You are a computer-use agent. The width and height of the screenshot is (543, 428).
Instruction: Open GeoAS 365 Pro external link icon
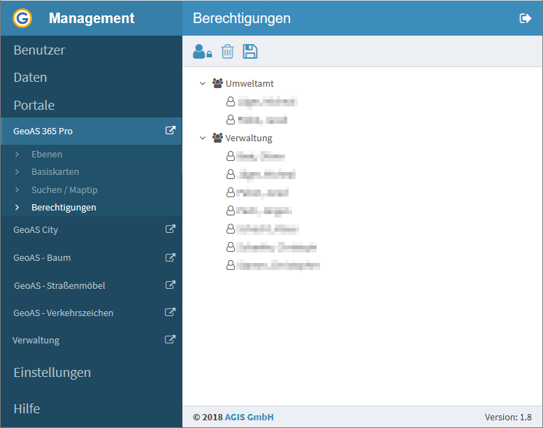[170, 131]
